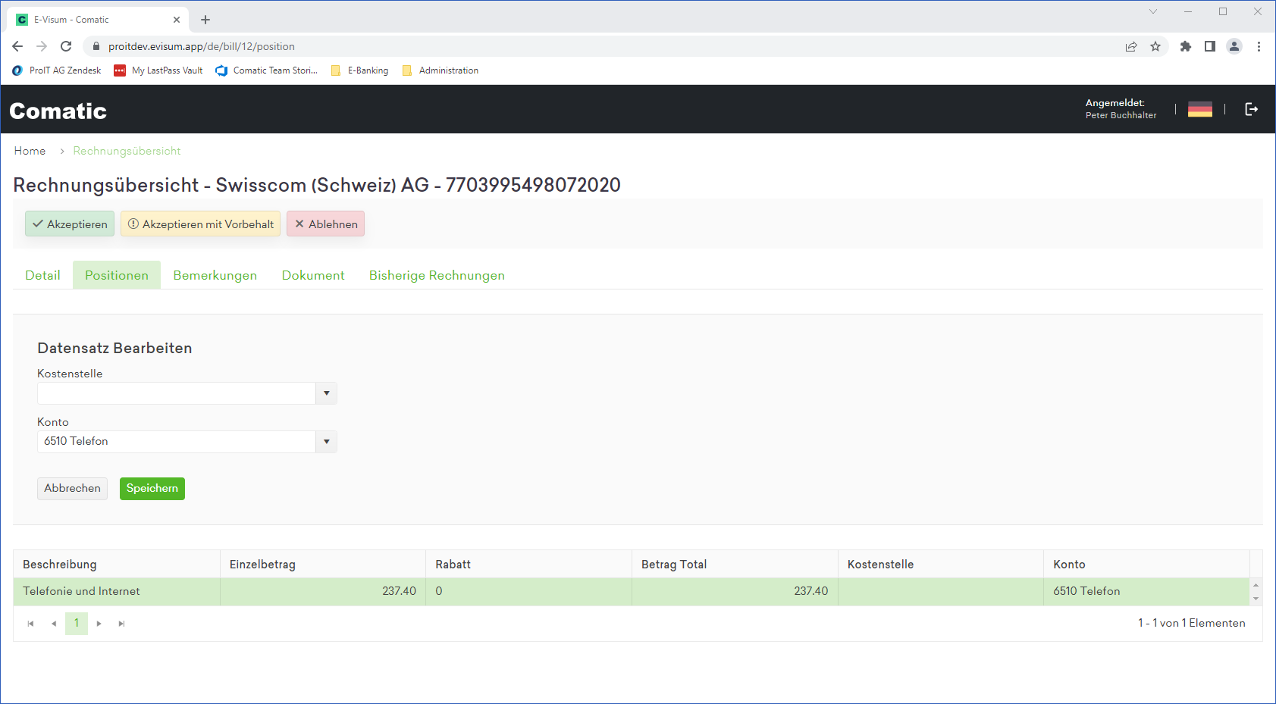This screenshot has height=704, width=1276.
Task: Select the Telefonie und Internet row
Action: (x=631, y=591)
